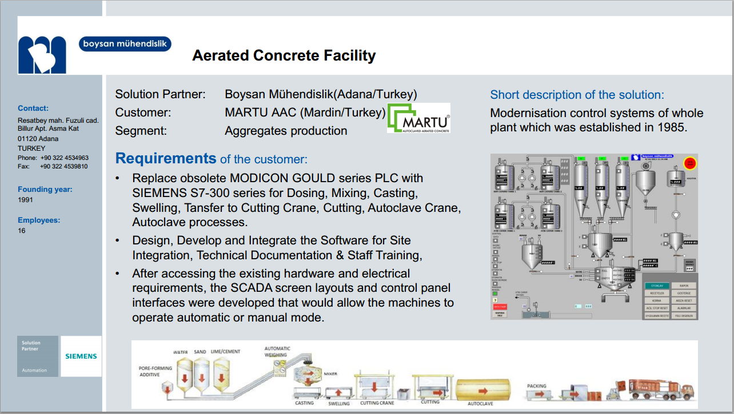Click the 'AUTOMATIC WEIGHING' diagram label
The width and height of the screenshot is (734, 414).
tap(277, 351)
